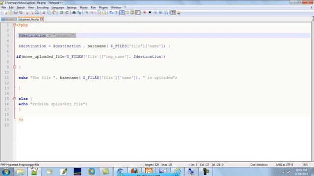The image size is (314, 176).
Task: Toggle the Document Map toolbar icon
Action: point(132,13)
